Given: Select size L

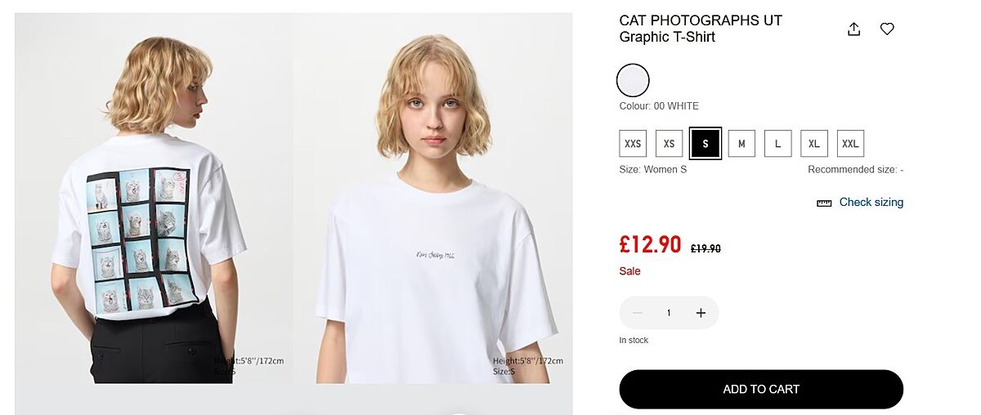Looking at the screenshot, I should (x=777, y=144).
